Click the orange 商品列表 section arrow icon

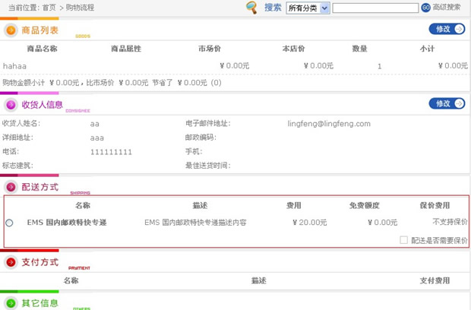[11, 30]
